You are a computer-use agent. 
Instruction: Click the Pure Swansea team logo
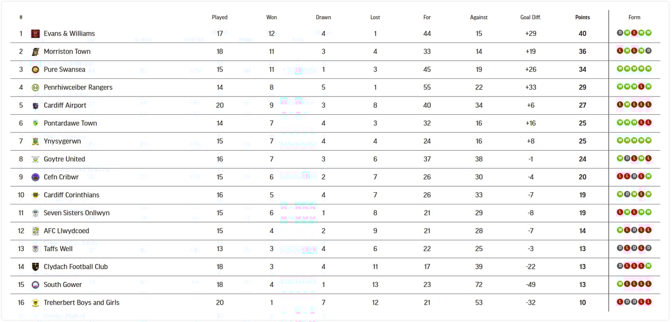point(35,70)
